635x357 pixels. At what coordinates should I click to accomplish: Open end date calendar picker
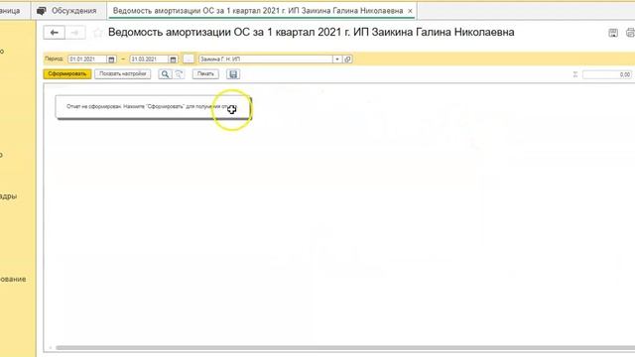[173, 59]
